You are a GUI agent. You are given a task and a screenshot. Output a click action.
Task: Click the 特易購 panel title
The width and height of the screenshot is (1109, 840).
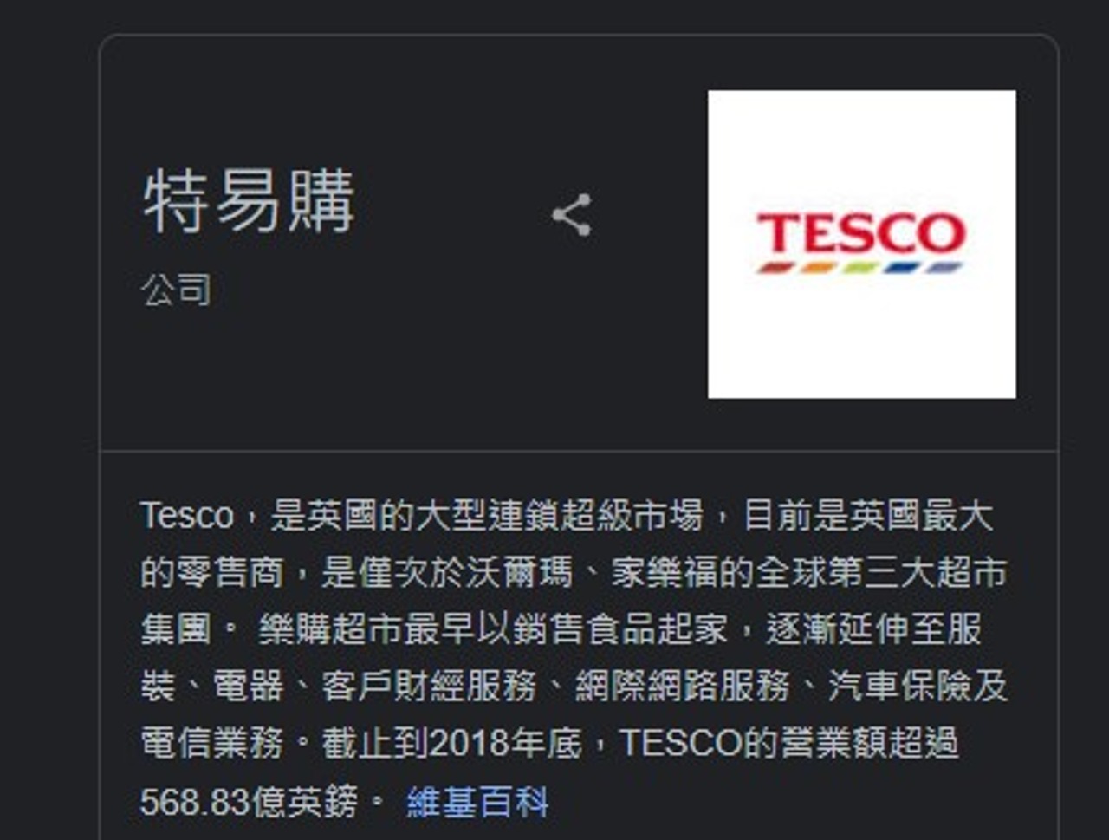[x=249, y=202]
